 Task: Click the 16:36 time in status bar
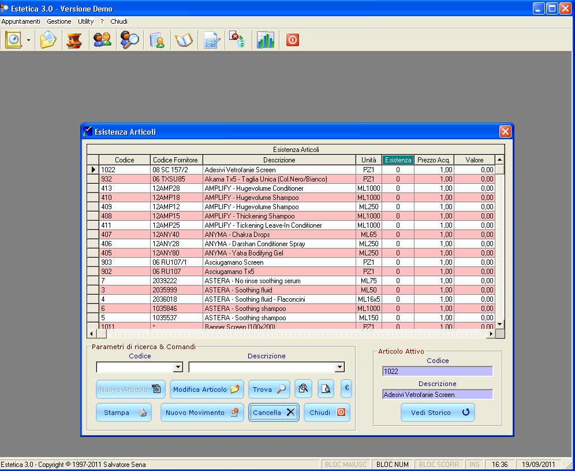(x=500, y=465)
